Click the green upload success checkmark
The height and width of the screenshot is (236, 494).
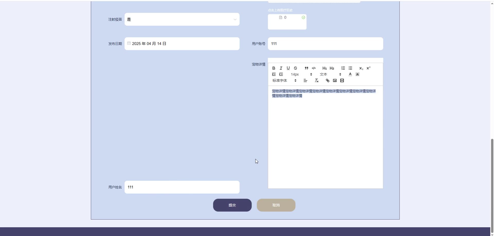[x=303, y=17]
